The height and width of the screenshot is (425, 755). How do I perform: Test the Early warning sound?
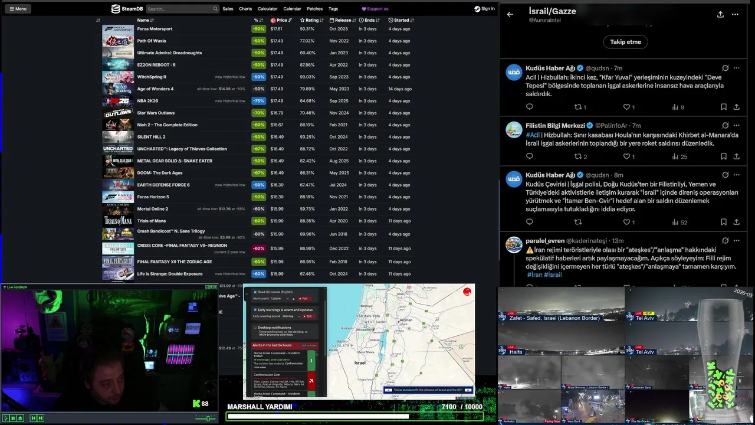click(309, 316)
